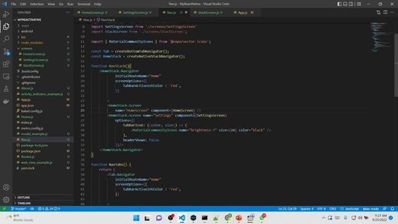Click the UTF-8 encoding selector
This screenshot has width=398, height=224.
click(322, 209)
